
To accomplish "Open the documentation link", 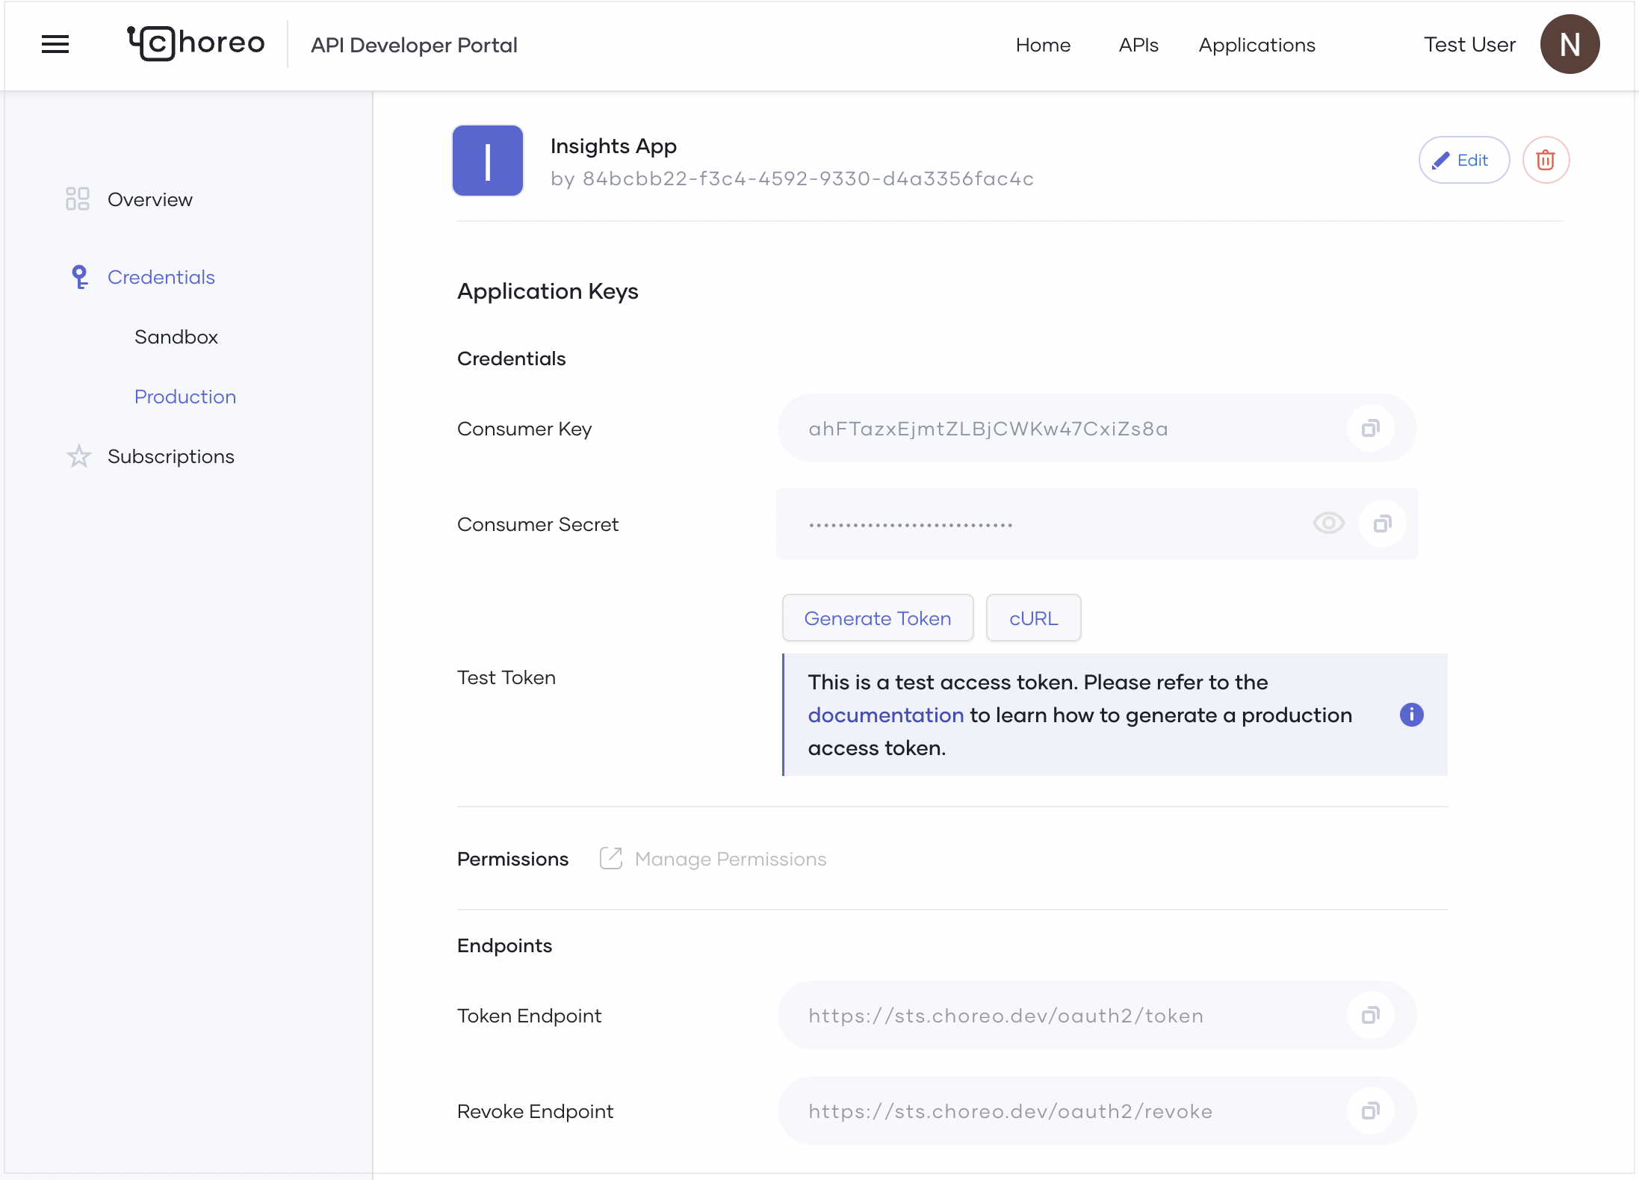I will click(885, 715).
